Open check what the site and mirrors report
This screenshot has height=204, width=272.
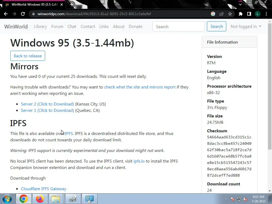(x=140, y=87)
